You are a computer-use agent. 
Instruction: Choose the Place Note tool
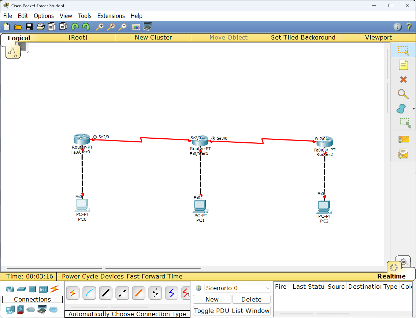click(403, 65)
